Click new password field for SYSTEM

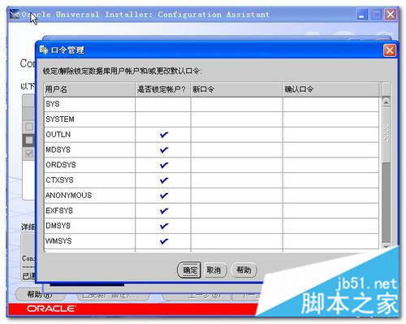coord(236,119)
